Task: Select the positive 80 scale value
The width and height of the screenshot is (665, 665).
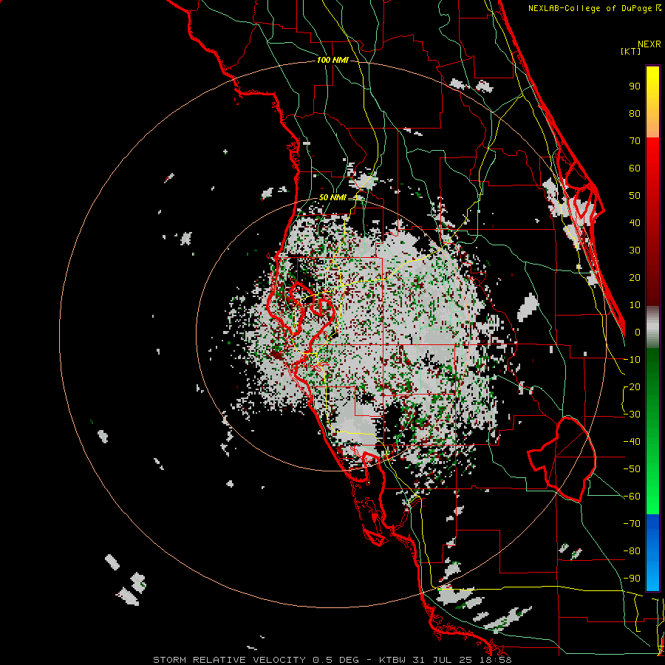Action: click(635, 113)
